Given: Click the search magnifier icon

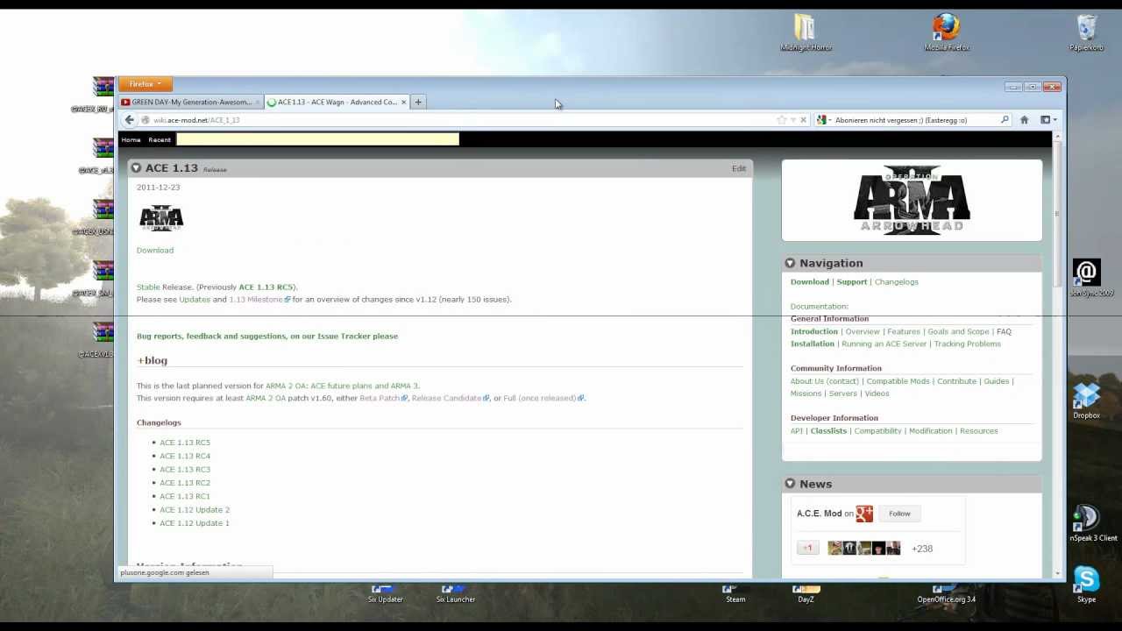Looking at the screenshot, I should (x=1005, y=120).
